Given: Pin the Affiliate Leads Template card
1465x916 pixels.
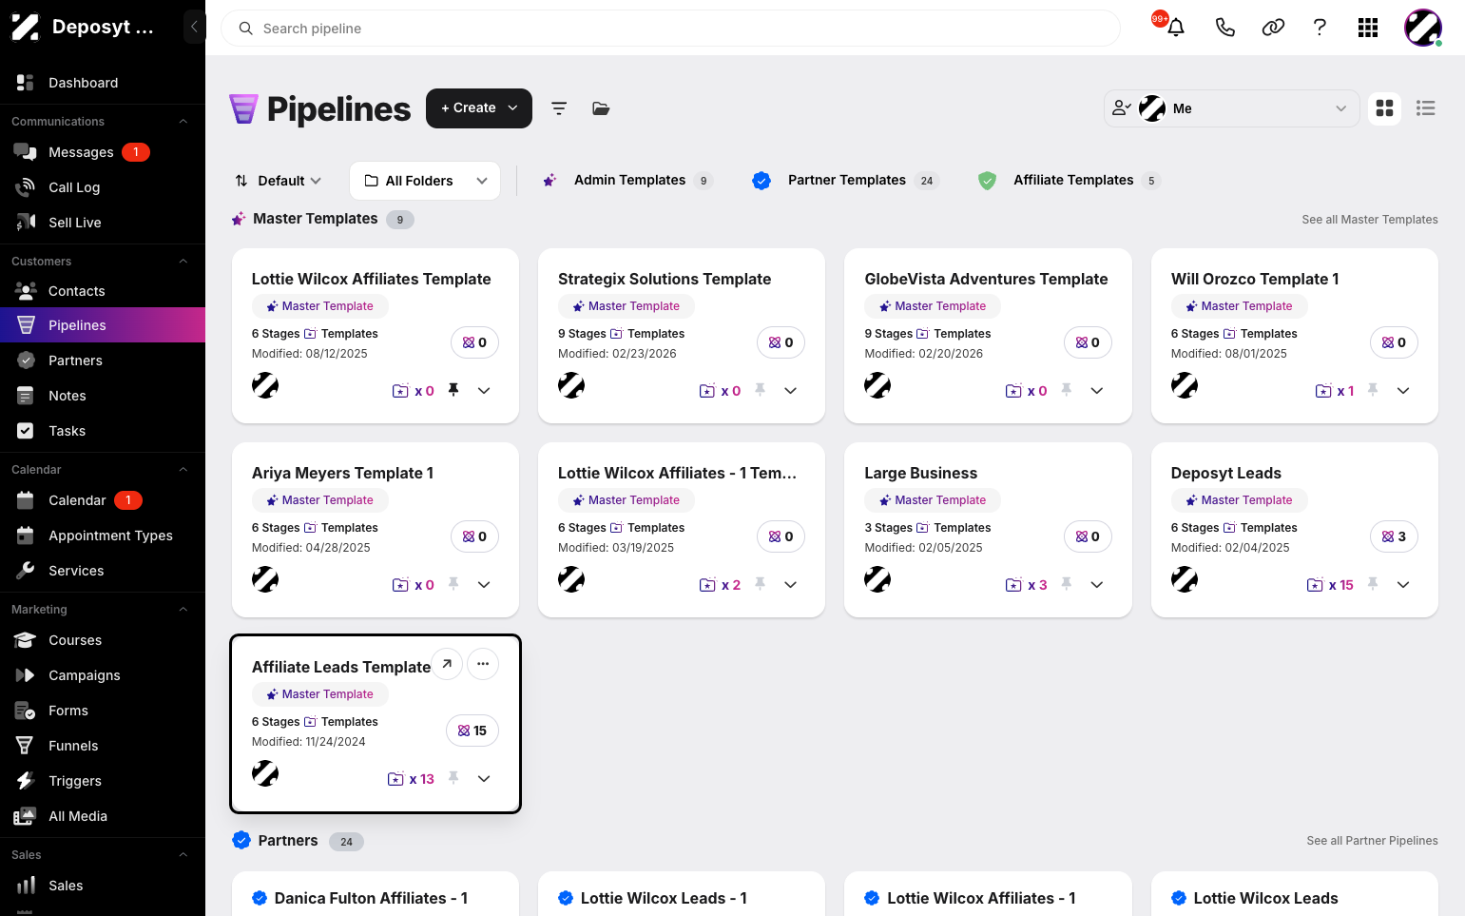Looking at the screenshot, I should point(453,778).
